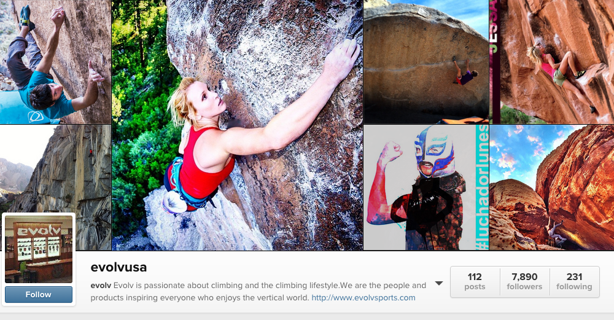Open the red rock canyon sky photo
614x320 pixels.
click(x=552, y=187)
